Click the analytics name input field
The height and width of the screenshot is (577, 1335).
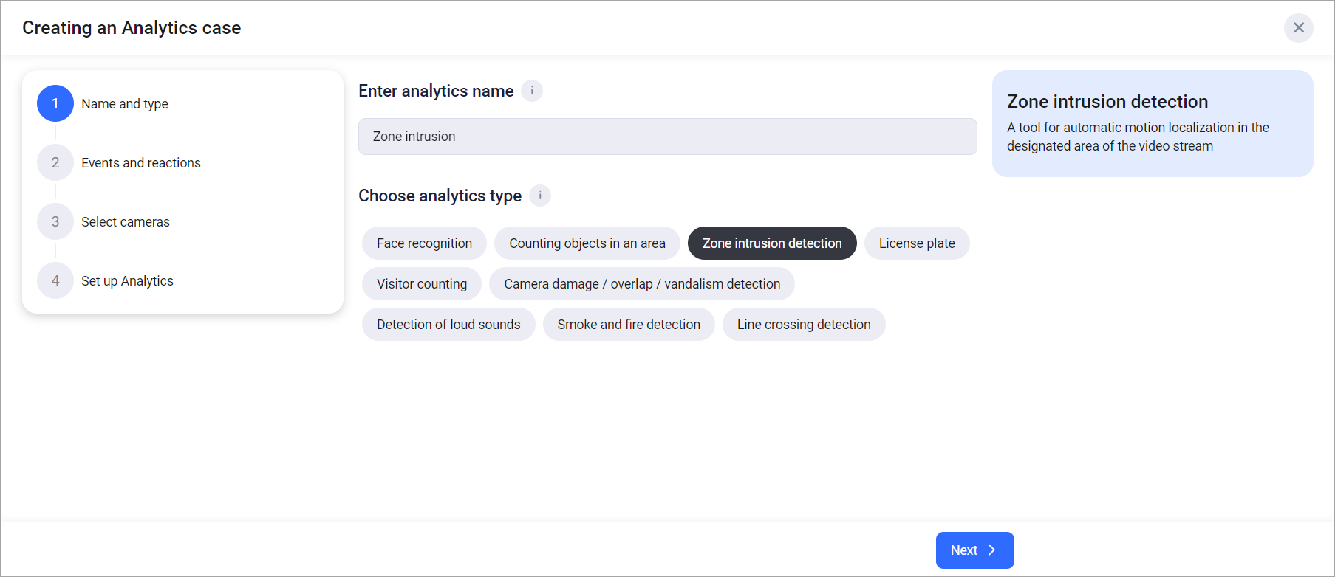tap(667, 137)
